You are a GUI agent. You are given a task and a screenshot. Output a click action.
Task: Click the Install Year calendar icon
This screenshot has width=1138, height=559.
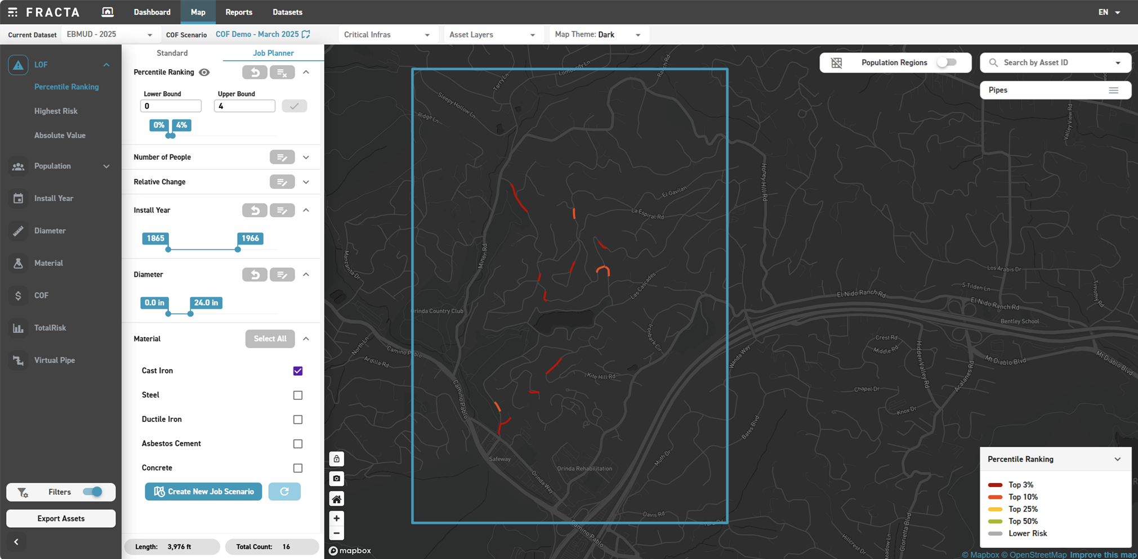pyautogui.click(x=18, y=199)
